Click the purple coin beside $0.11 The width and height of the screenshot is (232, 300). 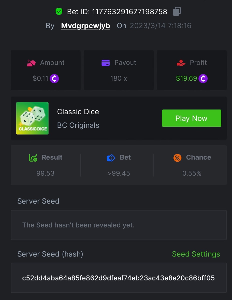54,78
